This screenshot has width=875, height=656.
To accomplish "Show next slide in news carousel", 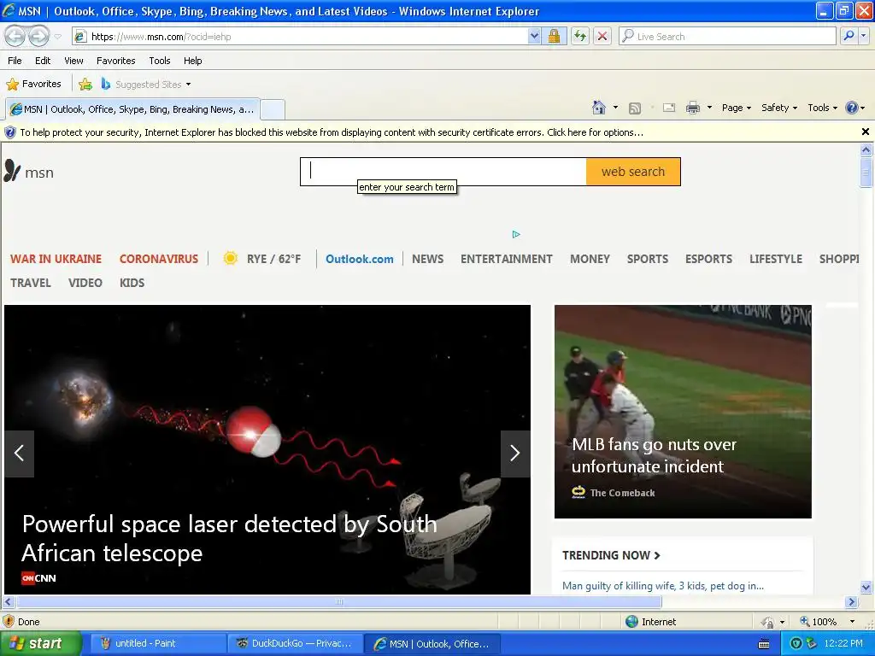I will (x=515, y=453).
